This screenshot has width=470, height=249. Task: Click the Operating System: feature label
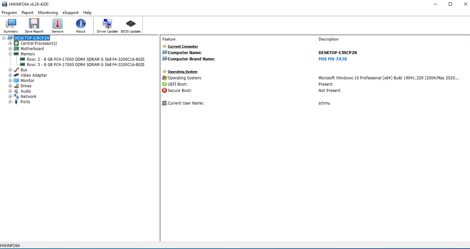[185, 78]
